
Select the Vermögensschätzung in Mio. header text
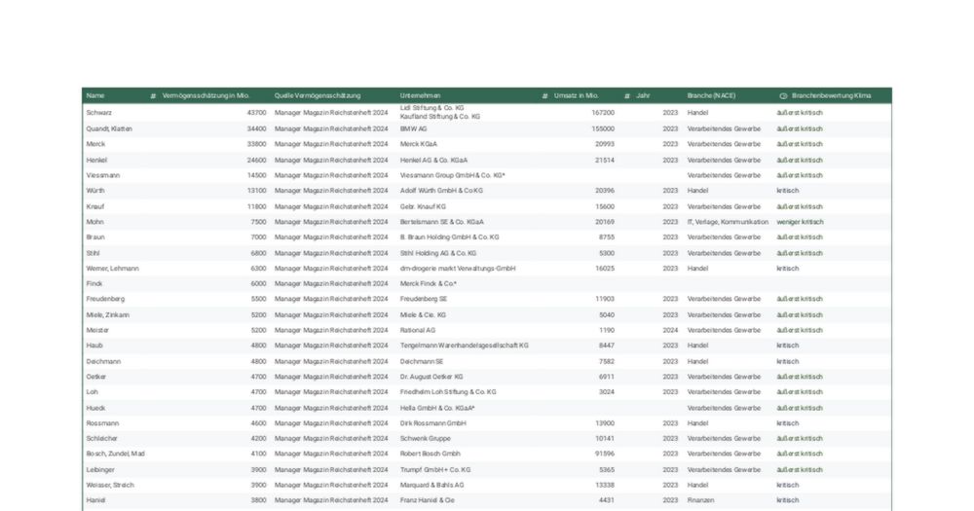tap(206, 95)
